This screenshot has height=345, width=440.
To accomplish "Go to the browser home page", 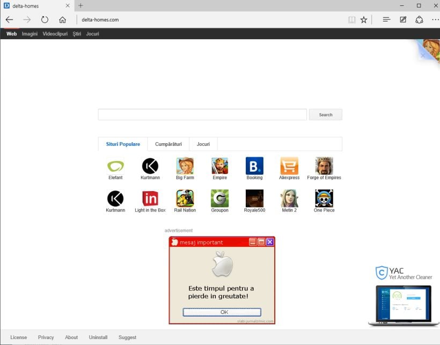I will pyautogui.click(x=63, y=20).
